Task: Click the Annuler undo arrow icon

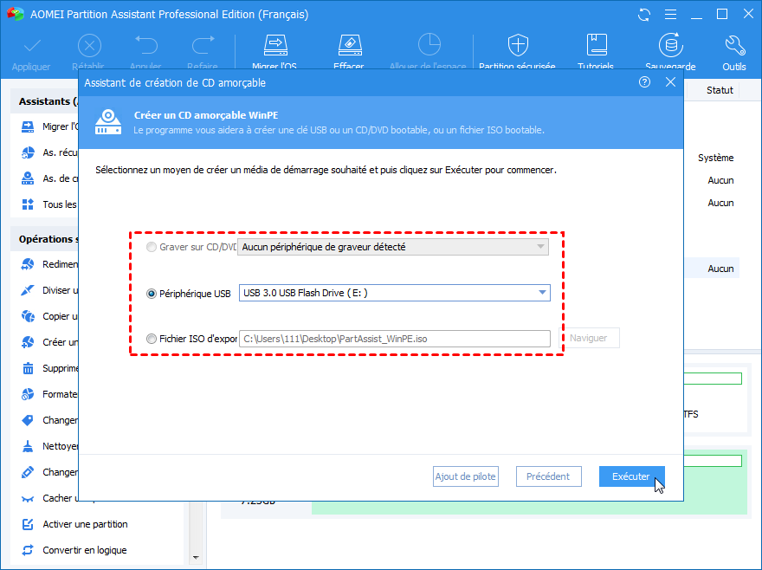Action: (x=145, y=46)
